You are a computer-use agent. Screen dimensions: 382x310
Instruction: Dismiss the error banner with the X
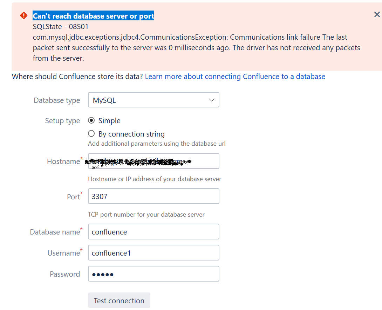tap(377, 15)
